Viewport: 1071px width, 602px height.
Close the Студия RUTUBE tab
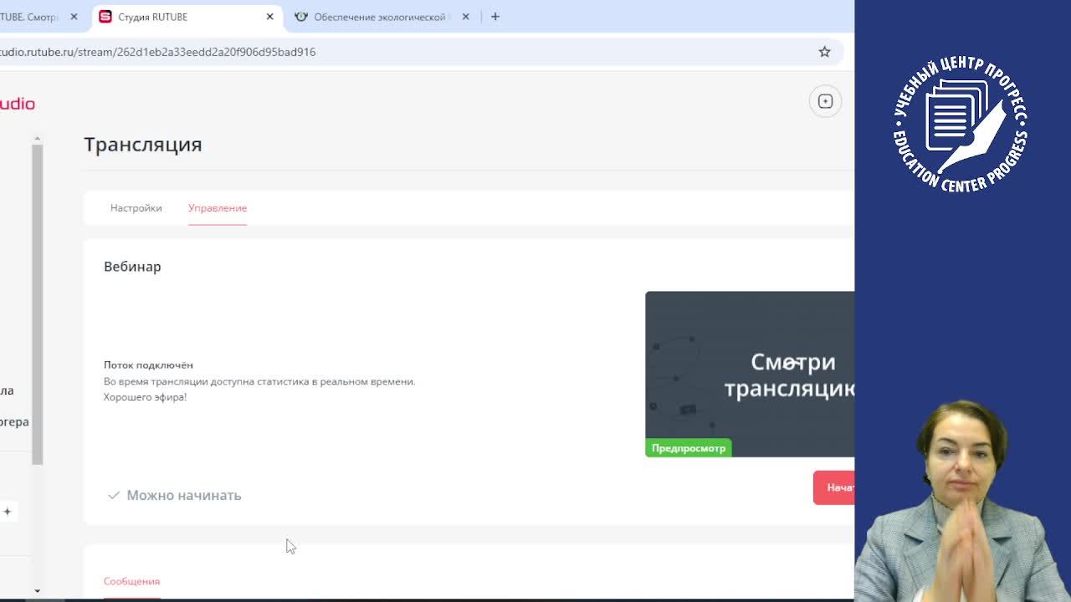pyautogui.click(x=269, y=17)
